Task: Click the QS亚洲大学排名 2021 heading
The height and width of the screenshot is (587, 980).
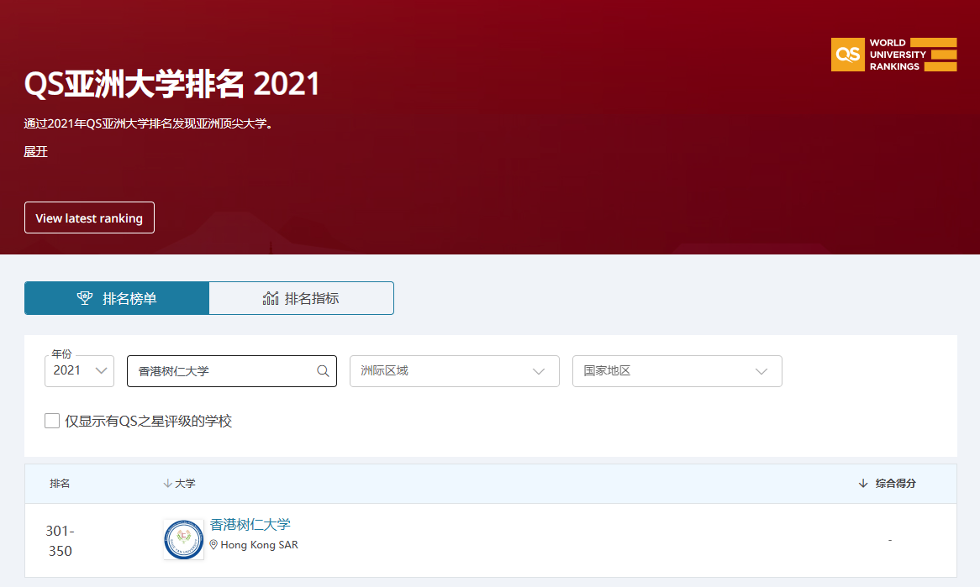Action: pos(171,84)
